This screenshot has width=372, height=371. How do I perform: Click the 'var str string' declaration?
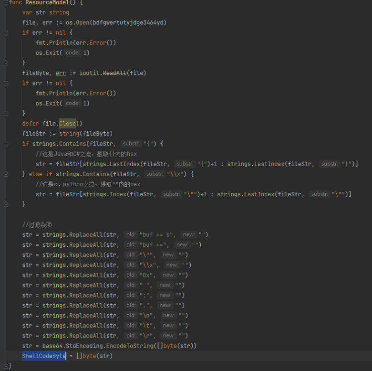point(46,12)
